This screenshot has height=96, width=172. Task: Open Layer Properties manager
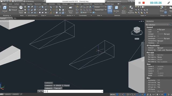(131, 10)
